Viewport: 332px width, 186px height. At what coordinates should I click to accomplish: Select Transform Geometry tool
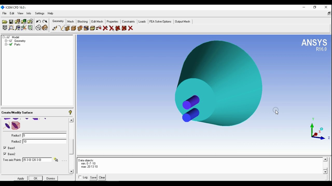tap(93, 28)
